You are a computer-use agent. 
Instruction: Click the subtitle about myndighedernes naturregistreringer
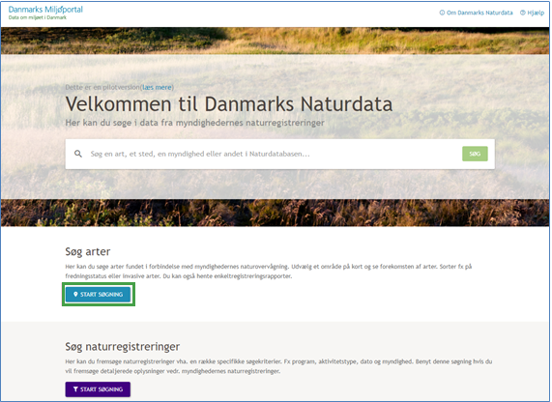[x=195, y=123]
